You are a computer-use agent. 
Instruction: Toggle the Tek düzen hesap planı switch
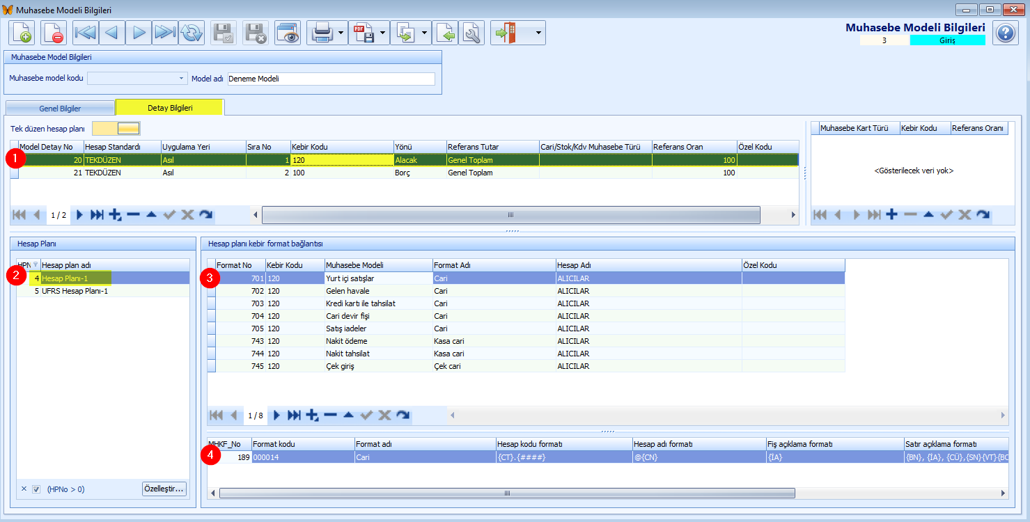pos(116,128)
